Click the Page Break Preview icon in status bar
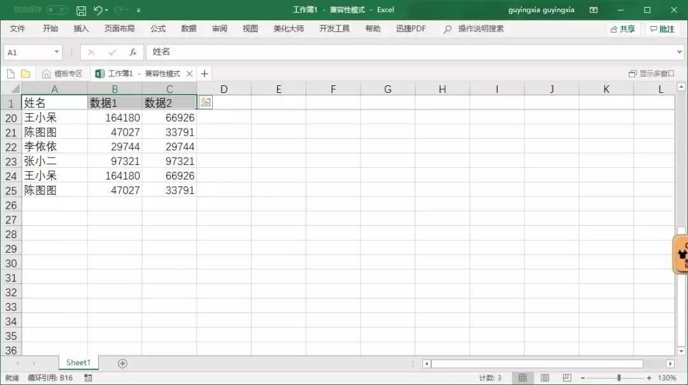 (566, 377)
